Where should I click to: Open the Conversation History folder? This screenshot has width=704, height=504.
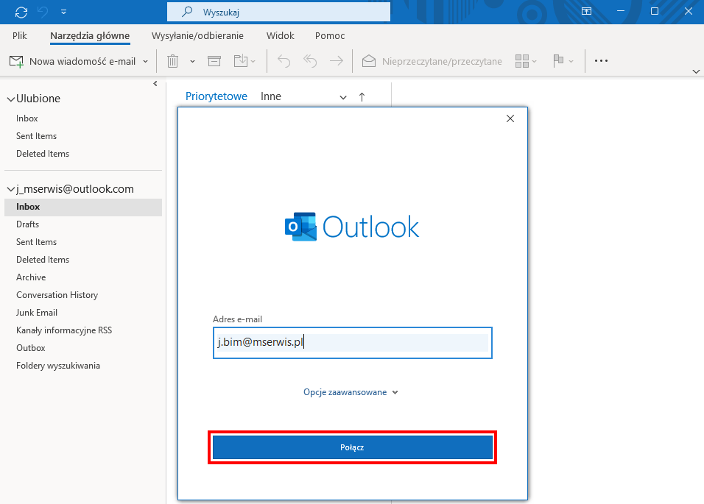click(57, 295)
